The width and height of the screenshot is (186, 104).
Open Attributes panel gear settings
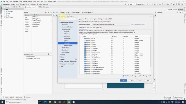click(x=180, y=12)
